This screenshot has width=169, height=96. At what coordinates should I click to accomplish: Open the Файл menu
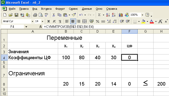coord(12,9)
